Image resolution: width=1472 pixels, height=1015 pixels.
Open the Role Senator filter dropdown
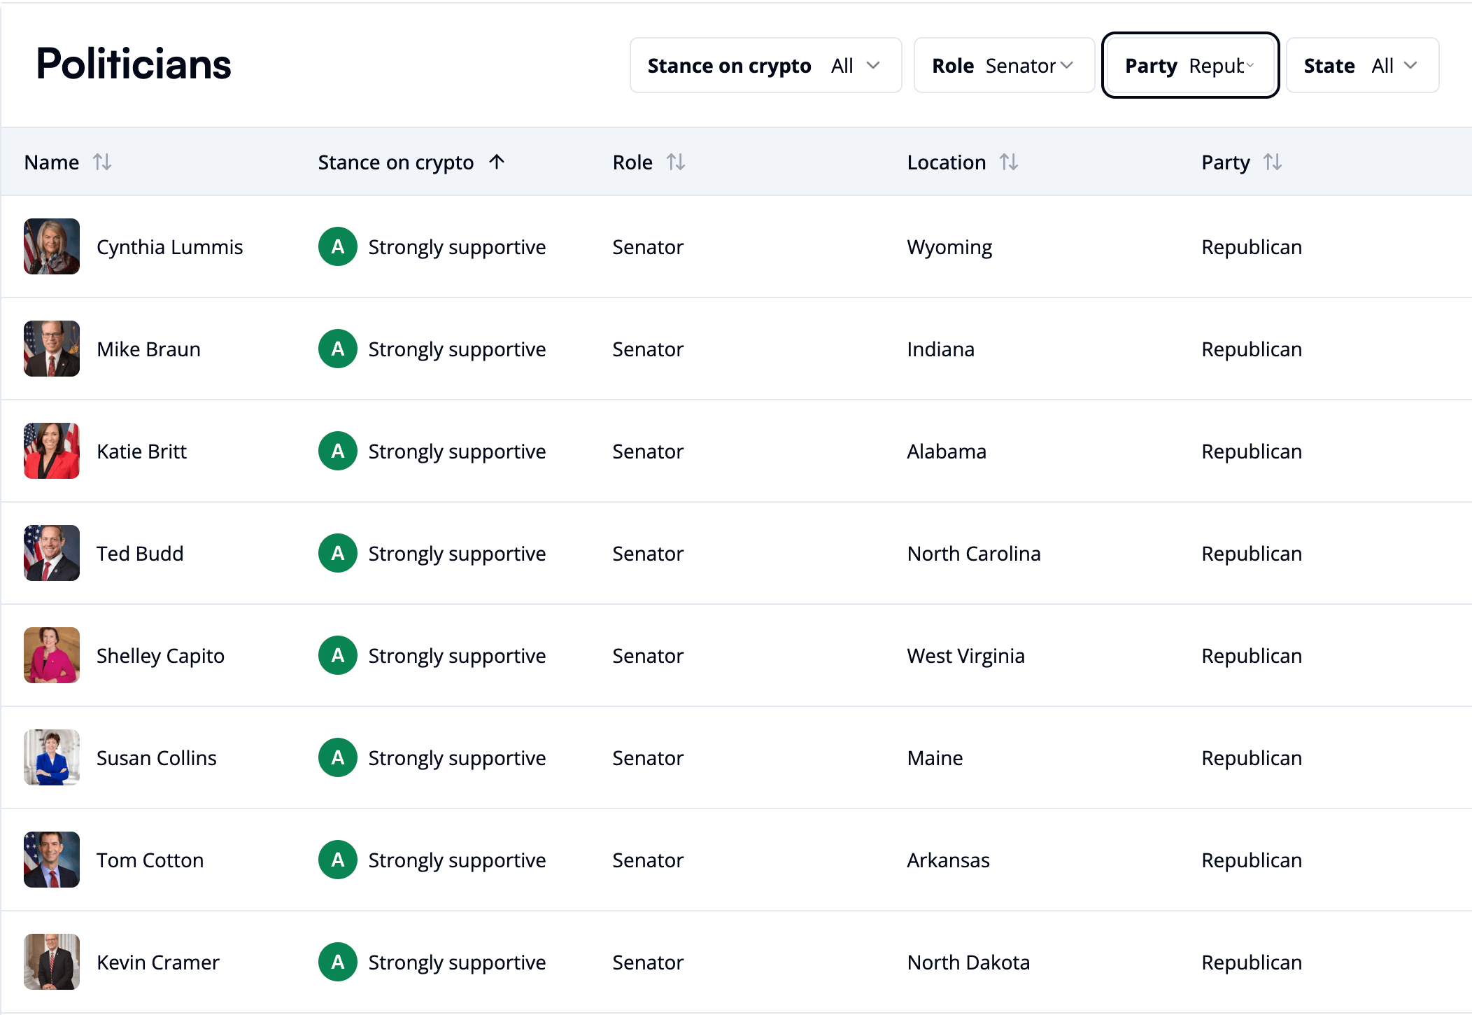point(1003,66)
